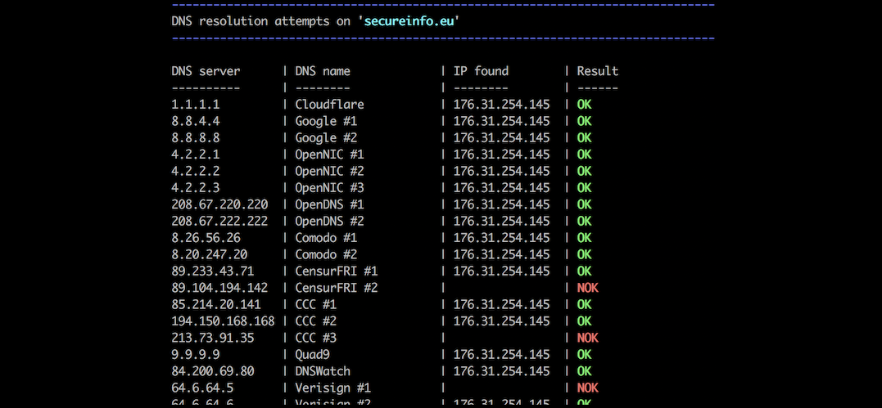The width and height of the screenshot is (882, 408).
Task: Select the DNS server address 85.214.20.141
Action: [x=216, y=304]
